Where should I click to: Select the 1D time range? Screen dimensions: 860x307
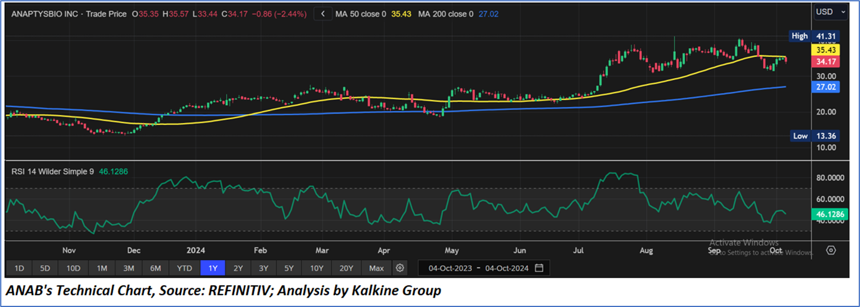pyautogui.click(x=19, y=268)
